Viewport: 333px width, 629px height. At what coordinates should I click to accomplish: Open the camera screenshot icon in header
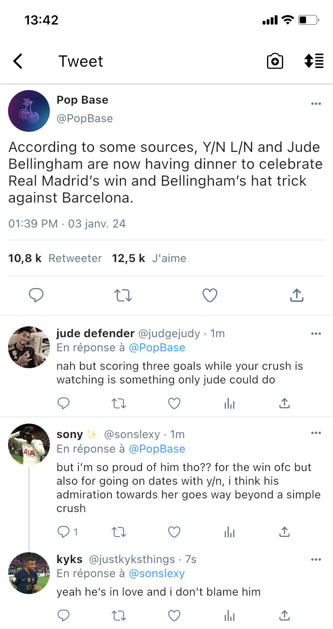(x=275, y=61)
